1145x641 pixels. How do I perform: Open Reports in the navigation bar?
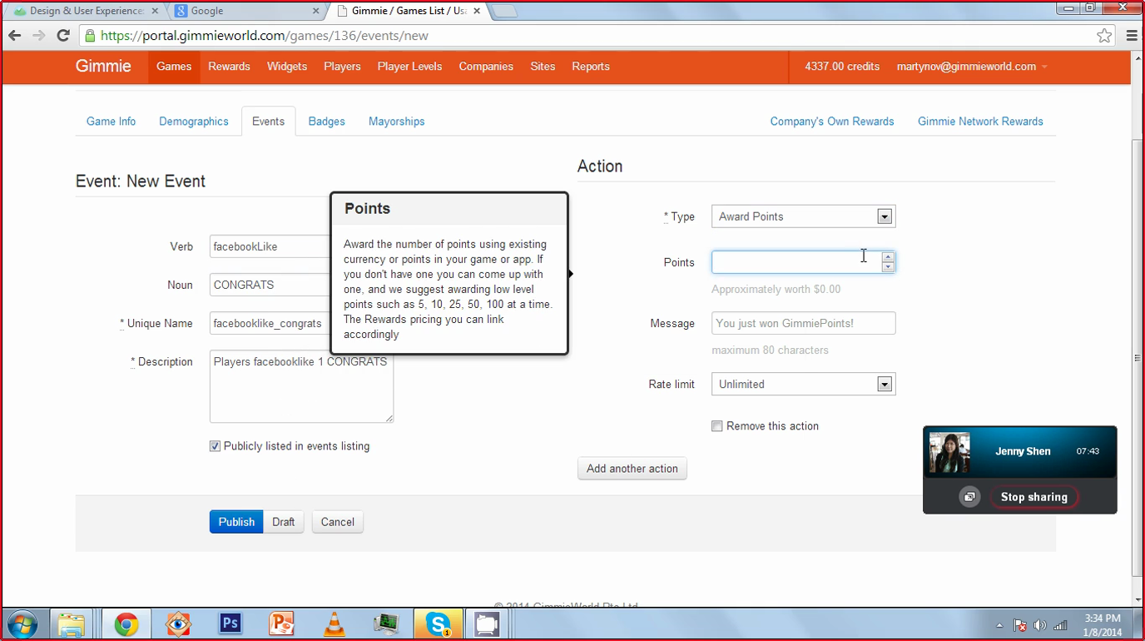coord(591,67)
